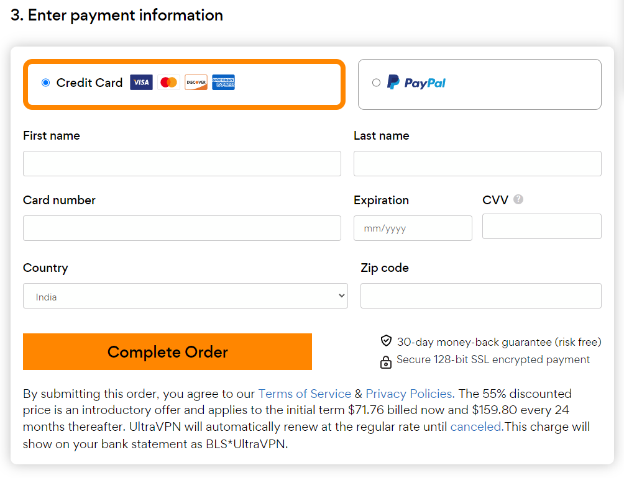Open the Terms of Service link
624x478 pixels.
click(305, 394)
